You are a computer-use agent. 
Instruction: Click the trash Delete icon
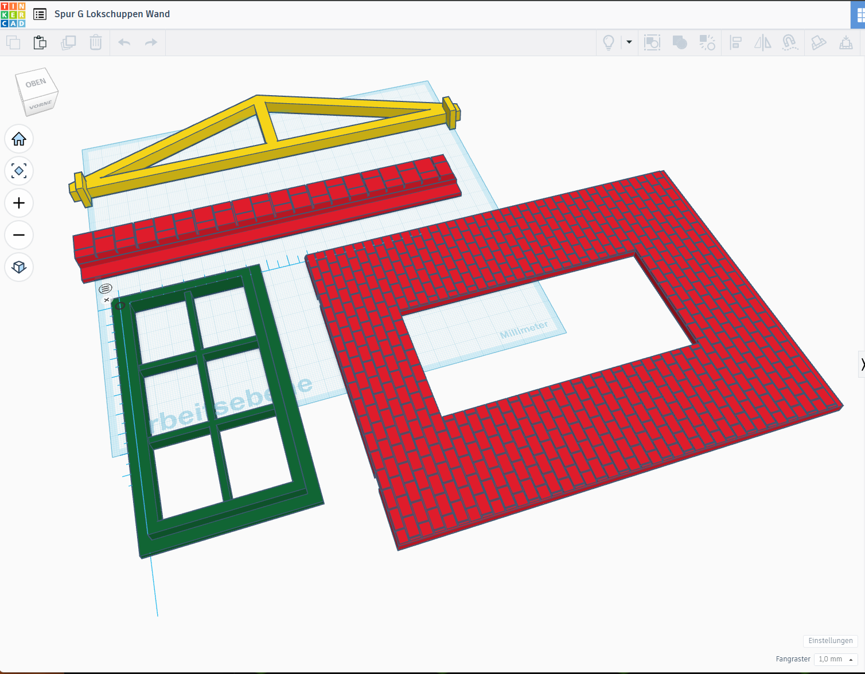pyautogui.click(x=96, y=42)
